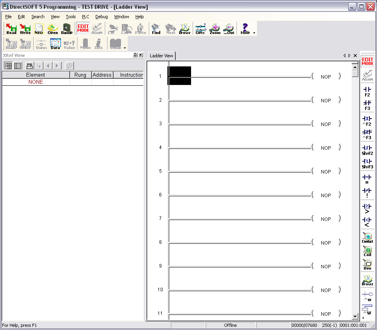Insert equal comparison contact
The height and width of the screenshot is (330, 377).
pos(367,179)
